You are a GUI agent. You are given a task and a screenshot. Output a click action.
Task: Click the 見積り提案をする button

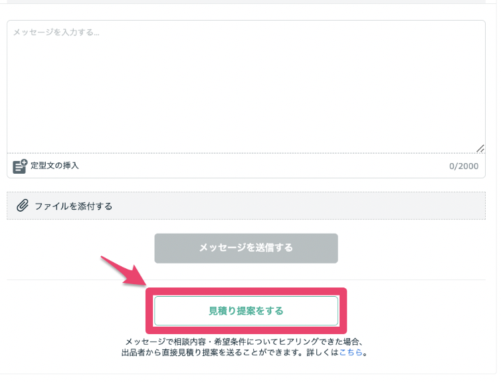(x=246, y=311)
